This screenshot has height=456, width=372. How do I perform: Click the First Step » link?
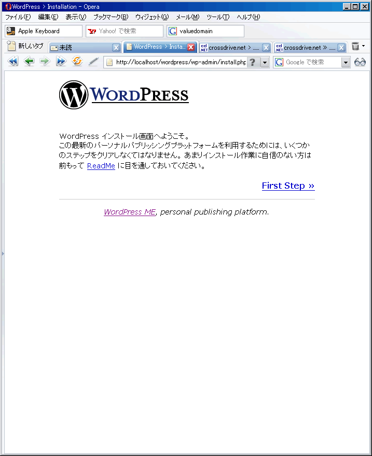(288, 186)
